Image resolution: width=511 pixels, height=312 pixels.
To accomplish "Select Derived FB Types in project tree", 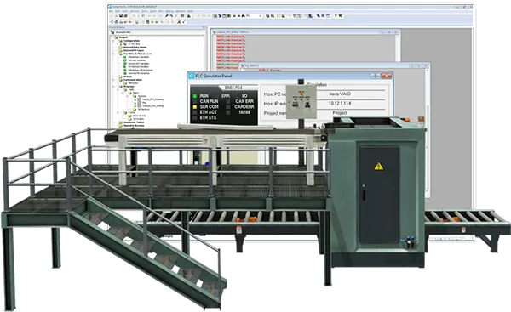I will [x=134, y=50].
